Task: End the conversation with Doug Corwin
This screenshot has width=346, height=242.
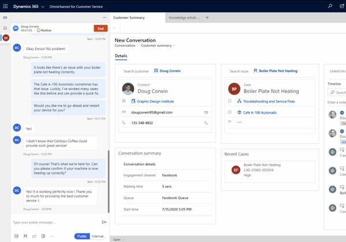Action: click(100, 28)
